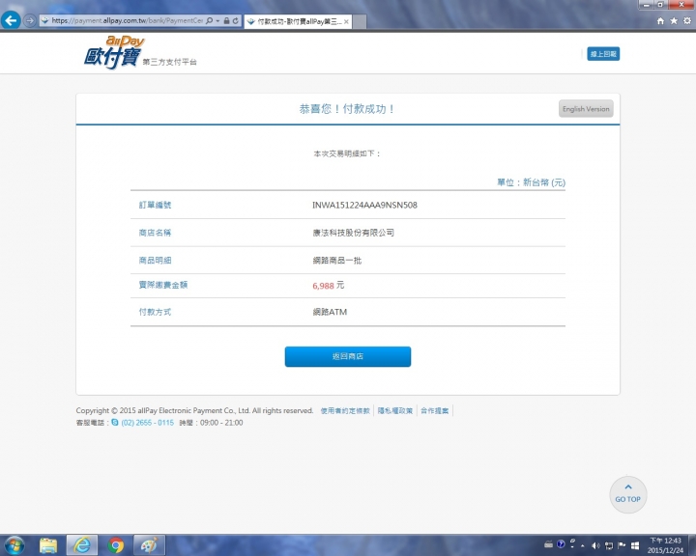Select order number INWA151224AAA9NSN508
The width and height of the screenshot is (696, 556).
[364, 205]
